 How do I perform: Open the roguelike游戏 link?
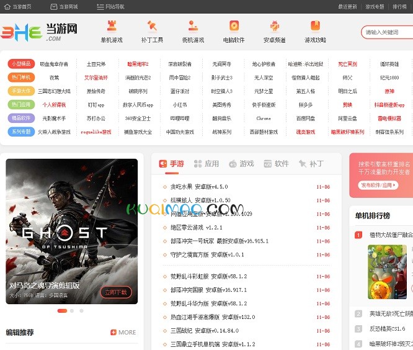coord(96,132)
